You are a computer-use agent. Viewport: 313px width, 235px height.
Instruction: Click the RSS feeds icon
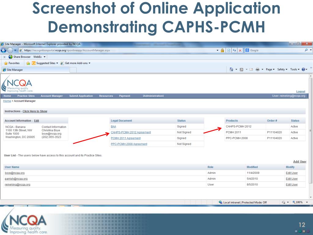pos(241,69)
